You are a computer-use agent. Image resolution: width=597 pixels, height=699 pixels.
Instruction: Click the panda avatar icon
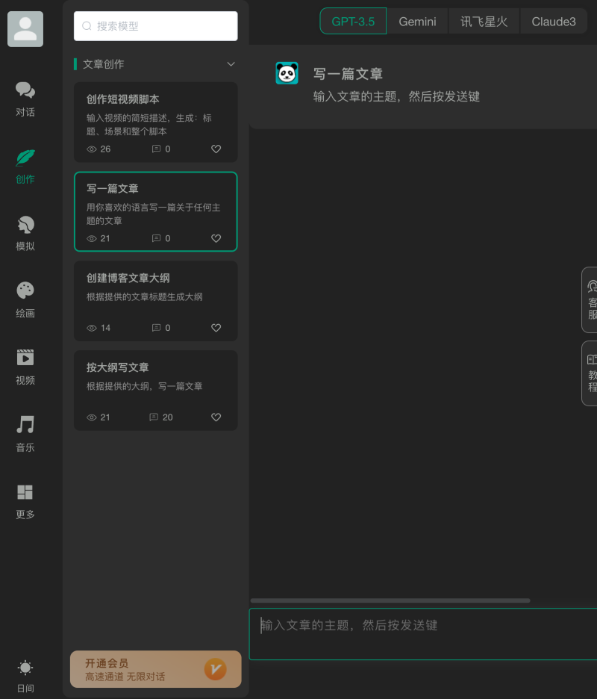tap(287, 73)
